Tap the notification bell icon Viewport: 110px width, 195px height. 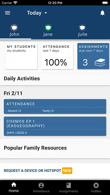[x=102, y=13]
